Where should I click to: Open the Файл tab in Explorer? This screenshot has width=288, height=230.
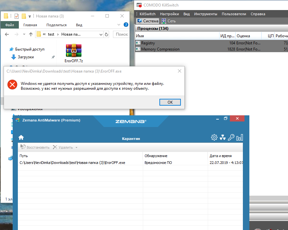(9, 25)
